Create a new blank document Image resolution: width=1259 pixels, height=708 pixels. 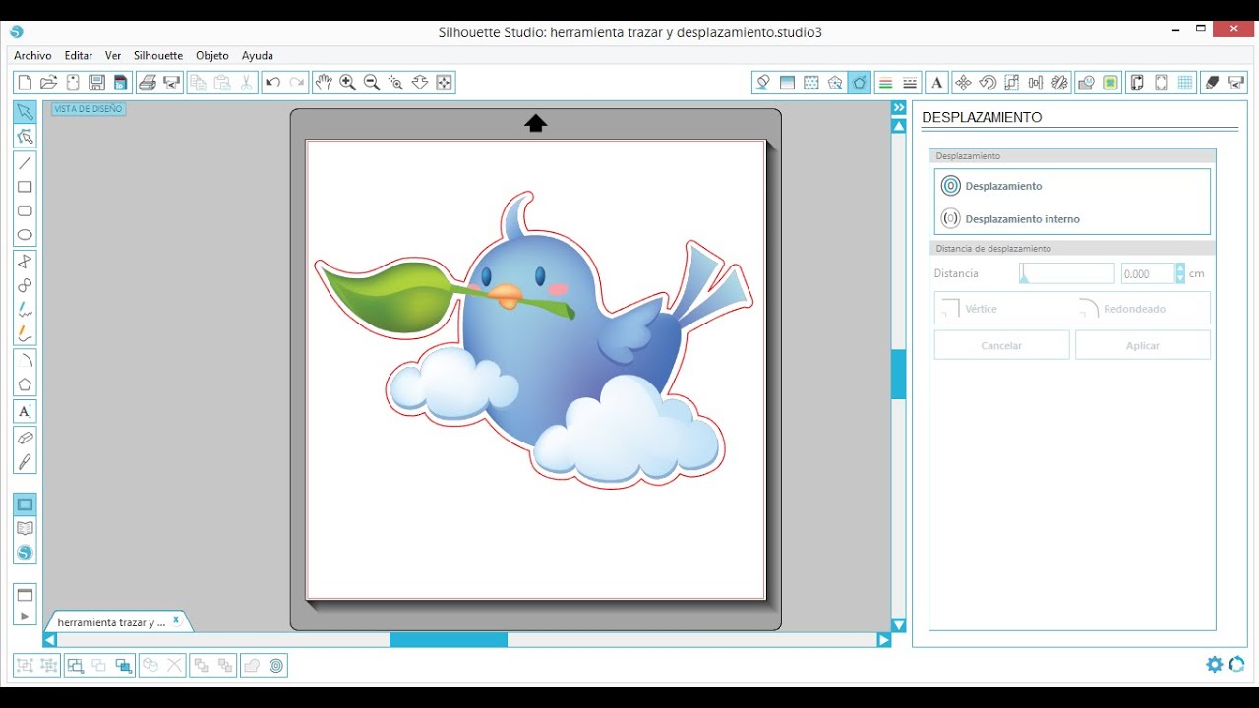pyautogui.click(x=25, y=83)
